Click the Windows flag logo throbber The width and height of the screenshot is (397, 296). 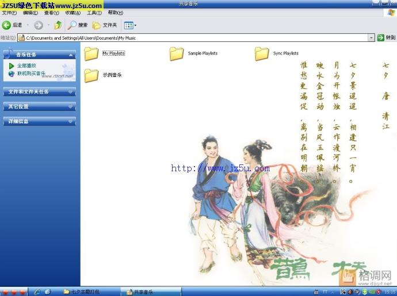tap(391, 13)
